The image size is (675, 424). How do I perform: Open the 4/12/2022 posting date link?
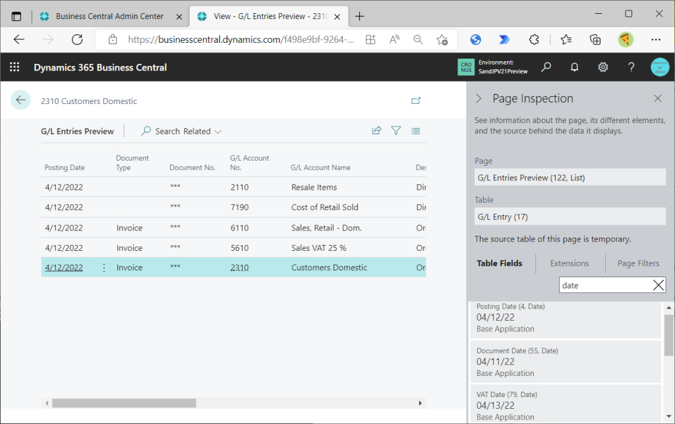[64, 268]
